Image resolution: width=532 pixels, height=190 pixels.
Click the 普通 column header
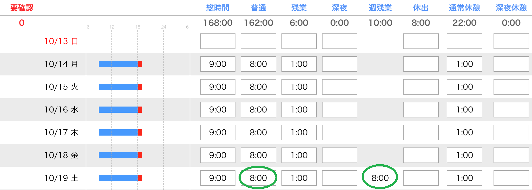coord(258,8)
